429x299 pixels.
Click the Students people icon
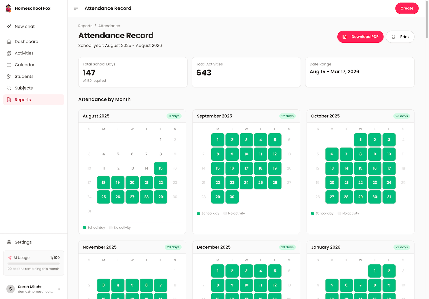pos(9,76)
